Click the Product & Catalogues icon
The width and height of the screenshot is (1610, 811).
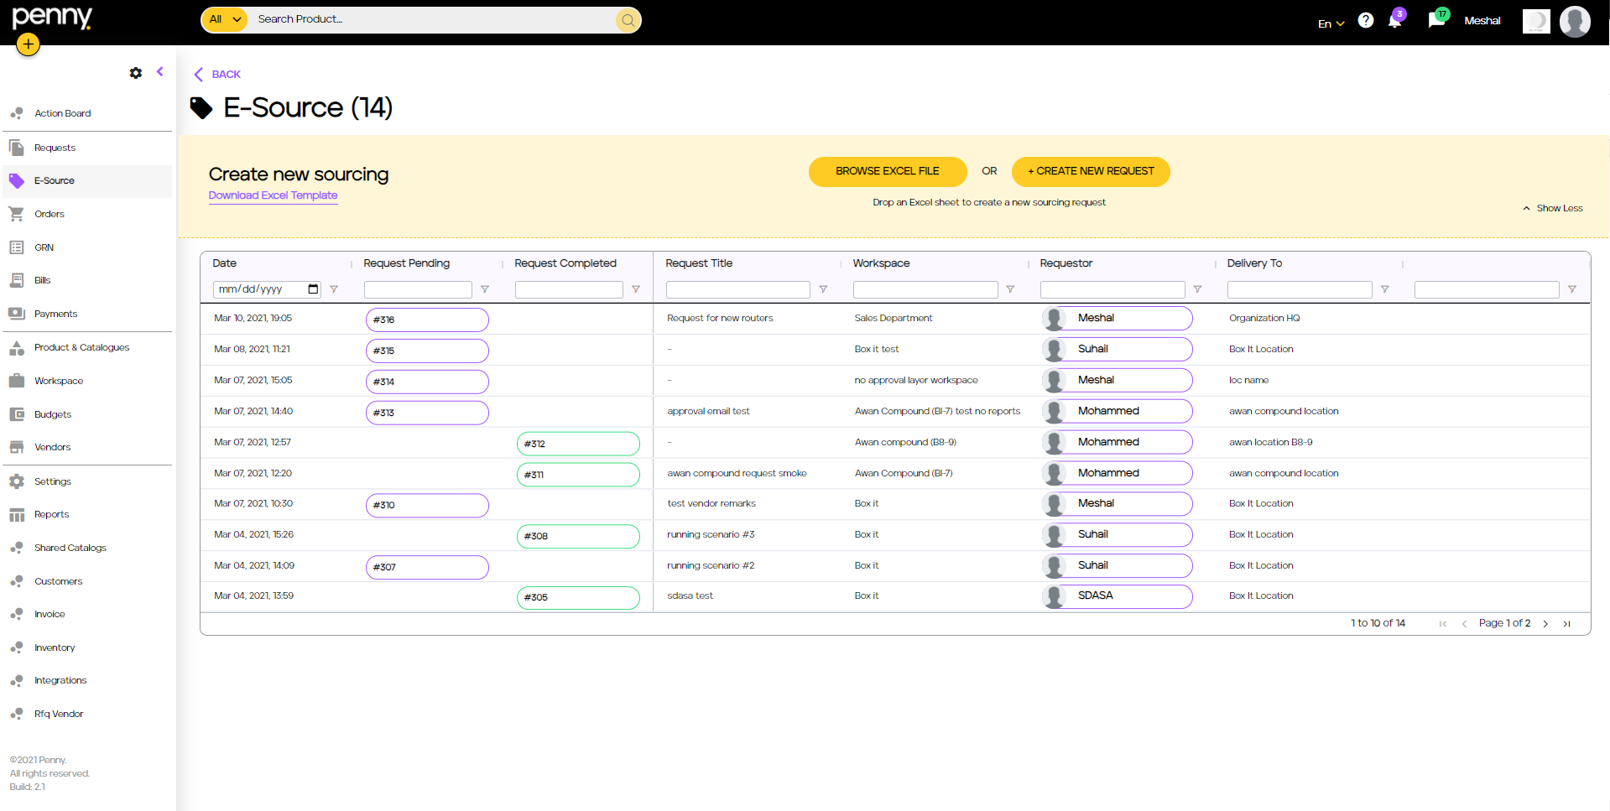click(17, 347)
